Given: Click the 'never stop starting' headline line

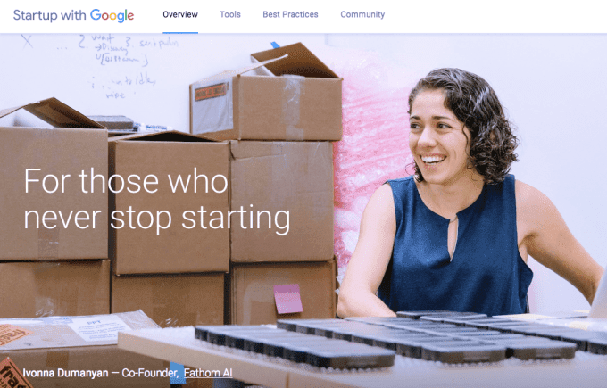Looking at the screenshot, I should [x=157, y=218].
